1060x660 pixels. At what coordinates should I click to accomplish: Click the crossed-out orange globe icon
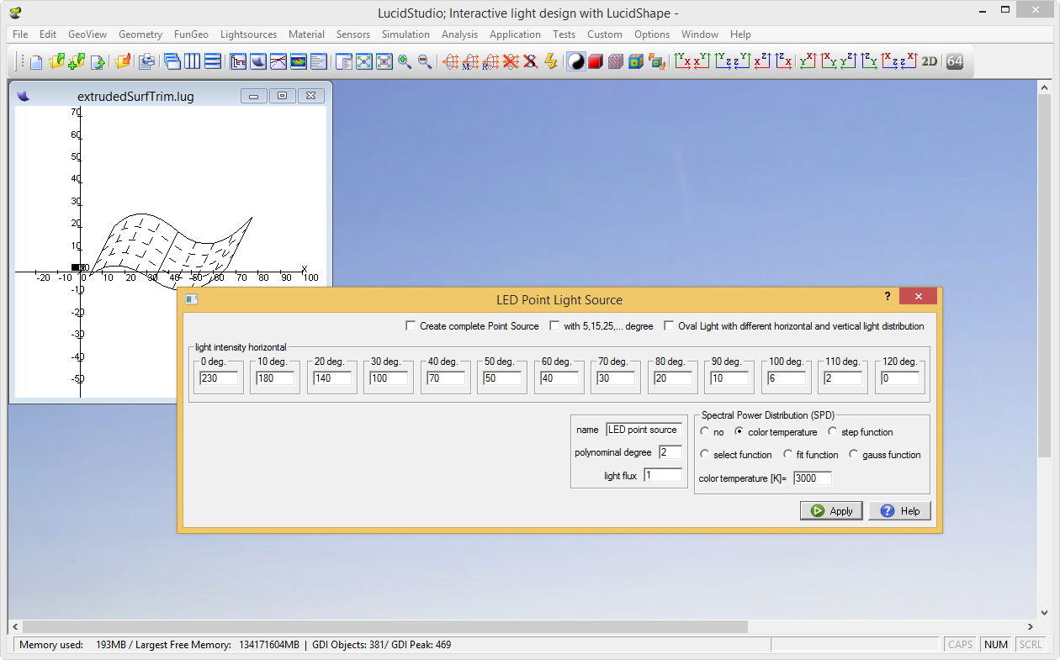click(x=511, y=61)
